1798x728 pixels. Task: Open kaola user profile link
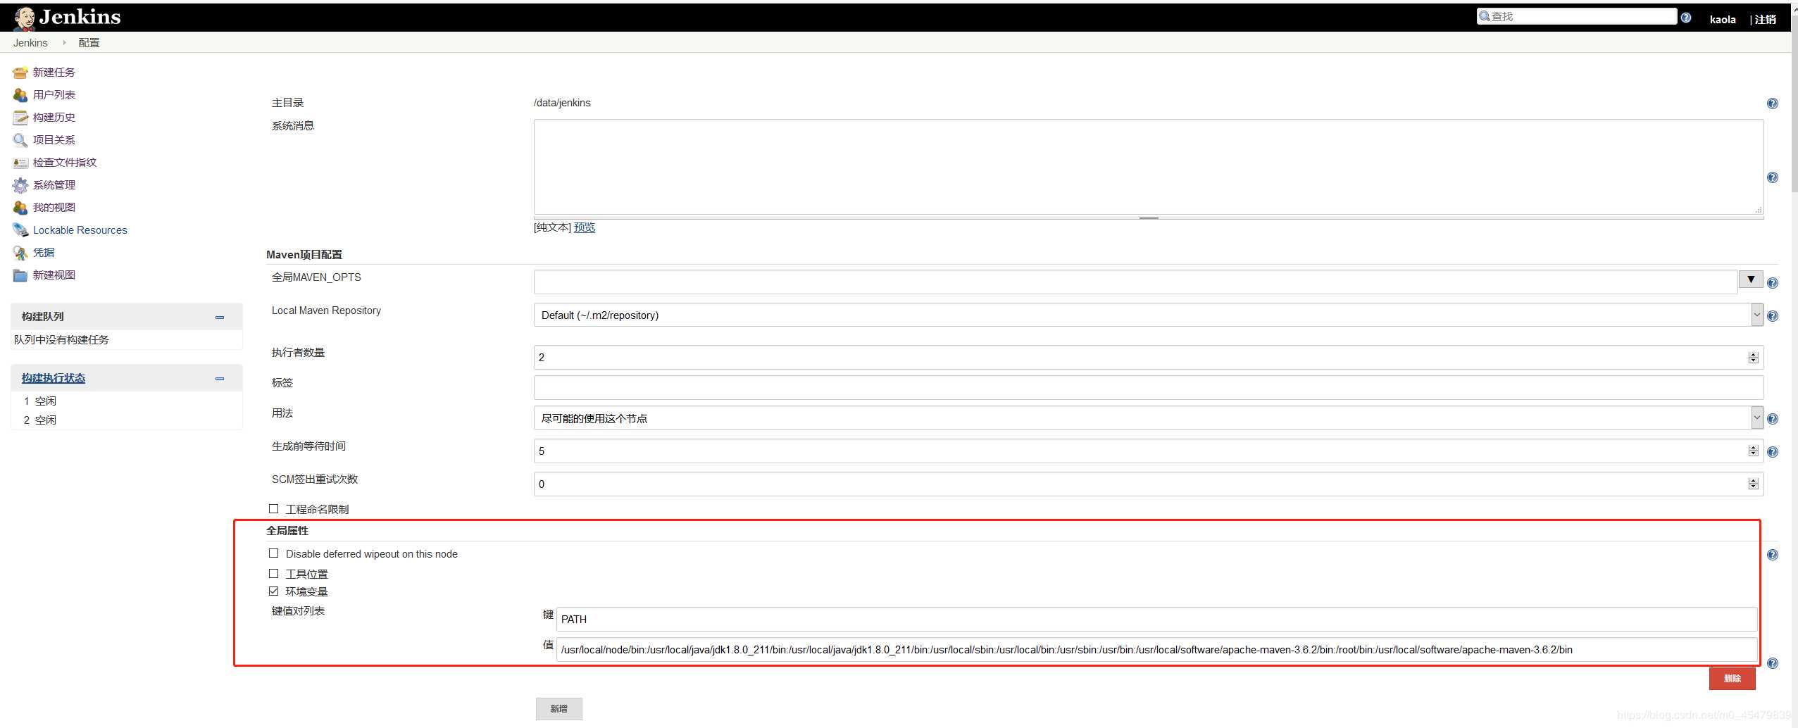click(1722, 20)
